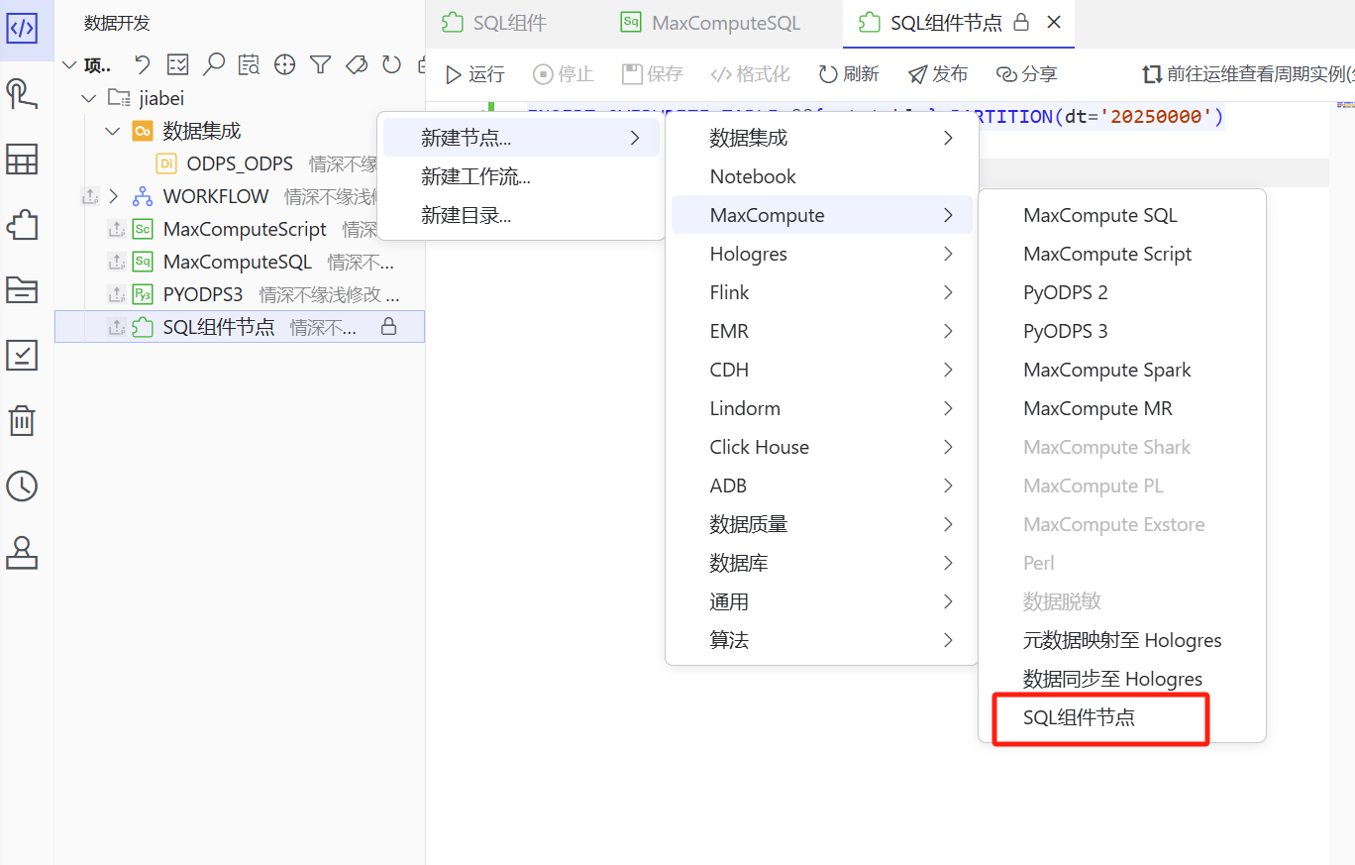Click the trash recycle bin sidebar icon
Image resolution: width=1355 pixels, height=865 pixels.
[x=22, y=420]
